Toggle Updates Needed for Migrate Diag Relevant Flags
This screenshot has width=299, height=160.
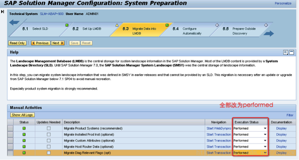pyautogui.click(x=49, y=153)
